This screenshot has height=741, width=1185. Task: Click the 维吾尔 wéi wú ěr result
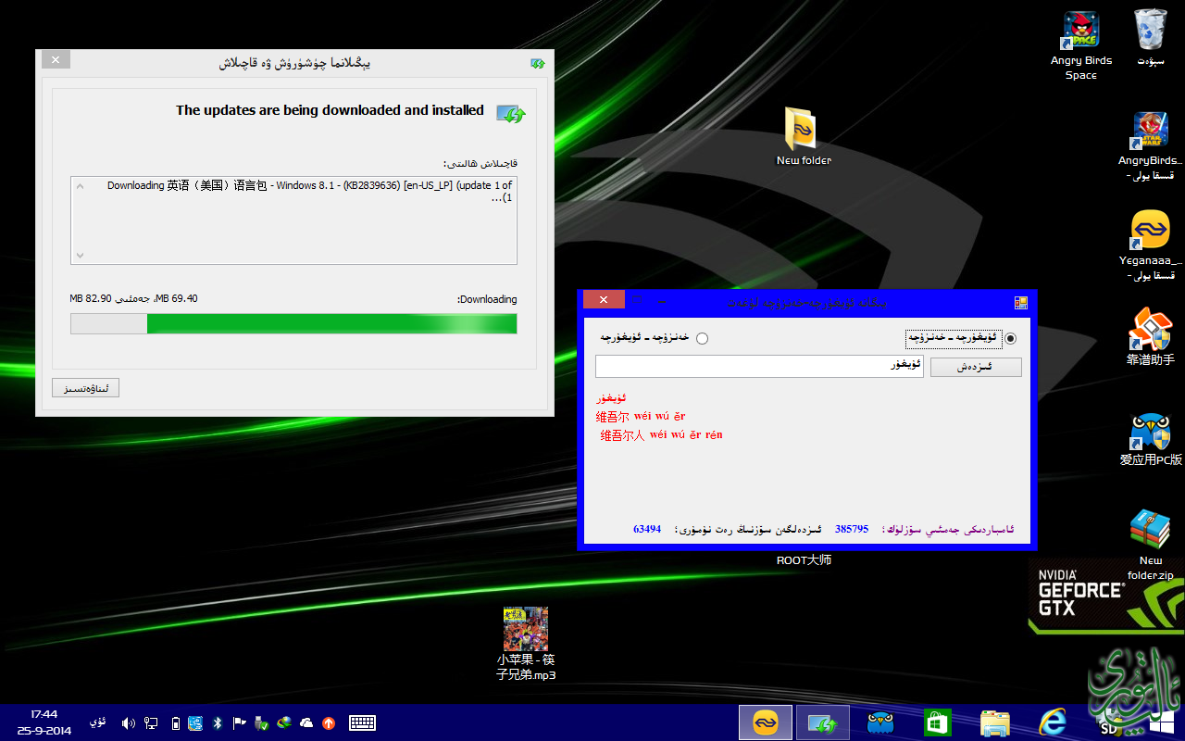pyautogui.click(x=641, y=416)
